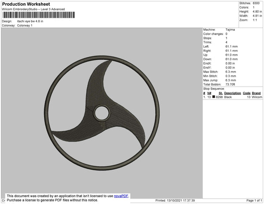Select the EndY value 0.00 in
This screenshot has width=264, height=204.
coord(230,68)
